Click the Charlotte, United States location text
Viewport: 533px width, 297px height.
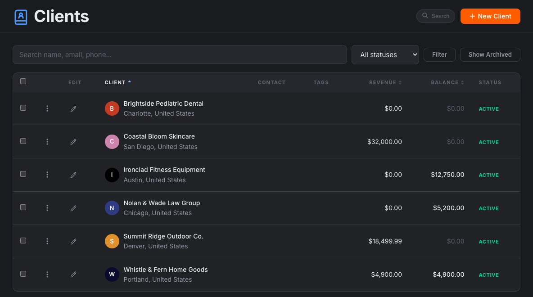click(159, 113)
